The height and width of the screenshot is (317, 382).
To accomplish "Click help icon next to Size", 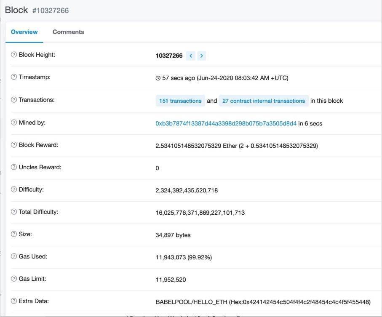I will [x=14, y=234].
